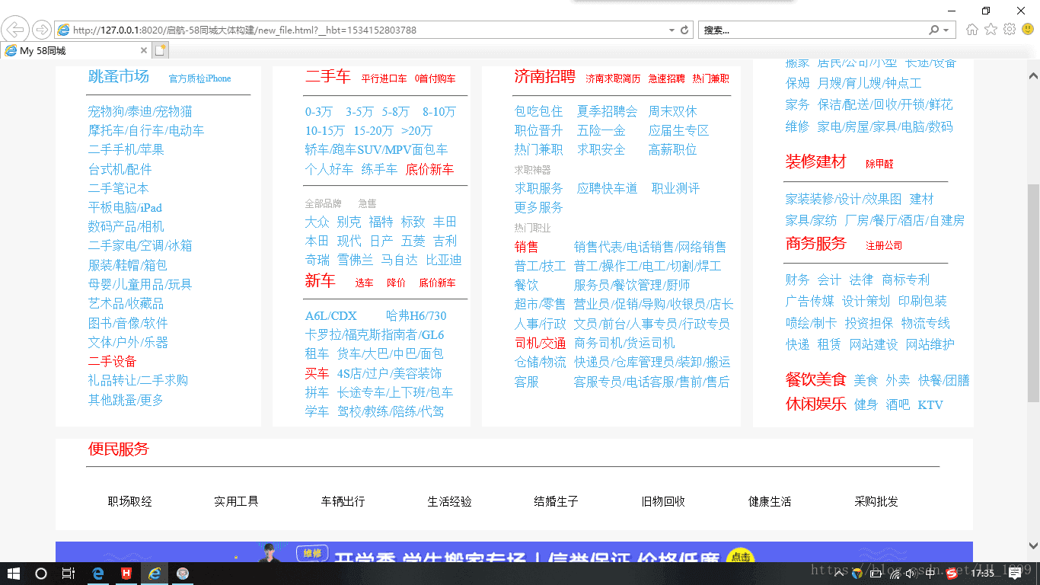Screen dimensions: 1040x585
Task: Click the 急速招聘 link
Action: (667, 78)
